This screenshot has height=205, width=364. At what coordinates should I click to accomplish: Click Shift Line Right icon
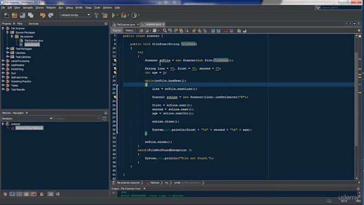click(x=218, y=31)
